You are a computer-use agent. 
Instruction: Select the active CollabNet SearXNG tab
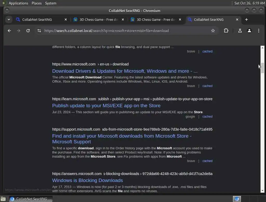(209, 19)
